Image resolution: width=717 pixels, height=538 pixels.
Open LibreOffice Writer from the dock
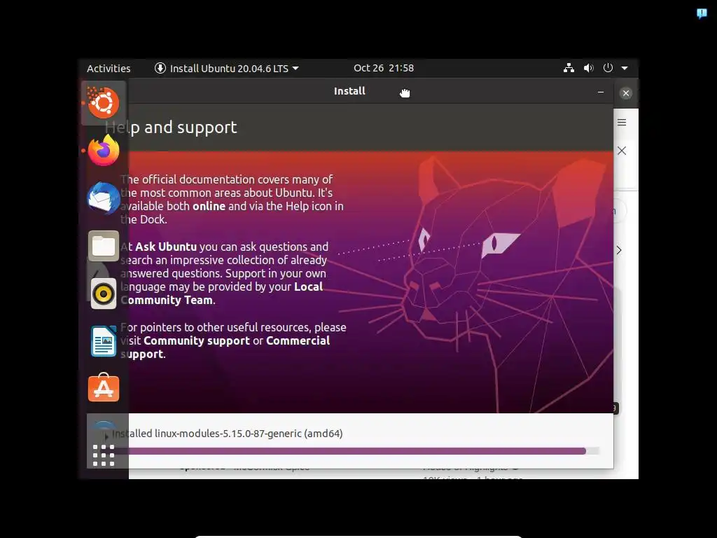pos(104,341)
